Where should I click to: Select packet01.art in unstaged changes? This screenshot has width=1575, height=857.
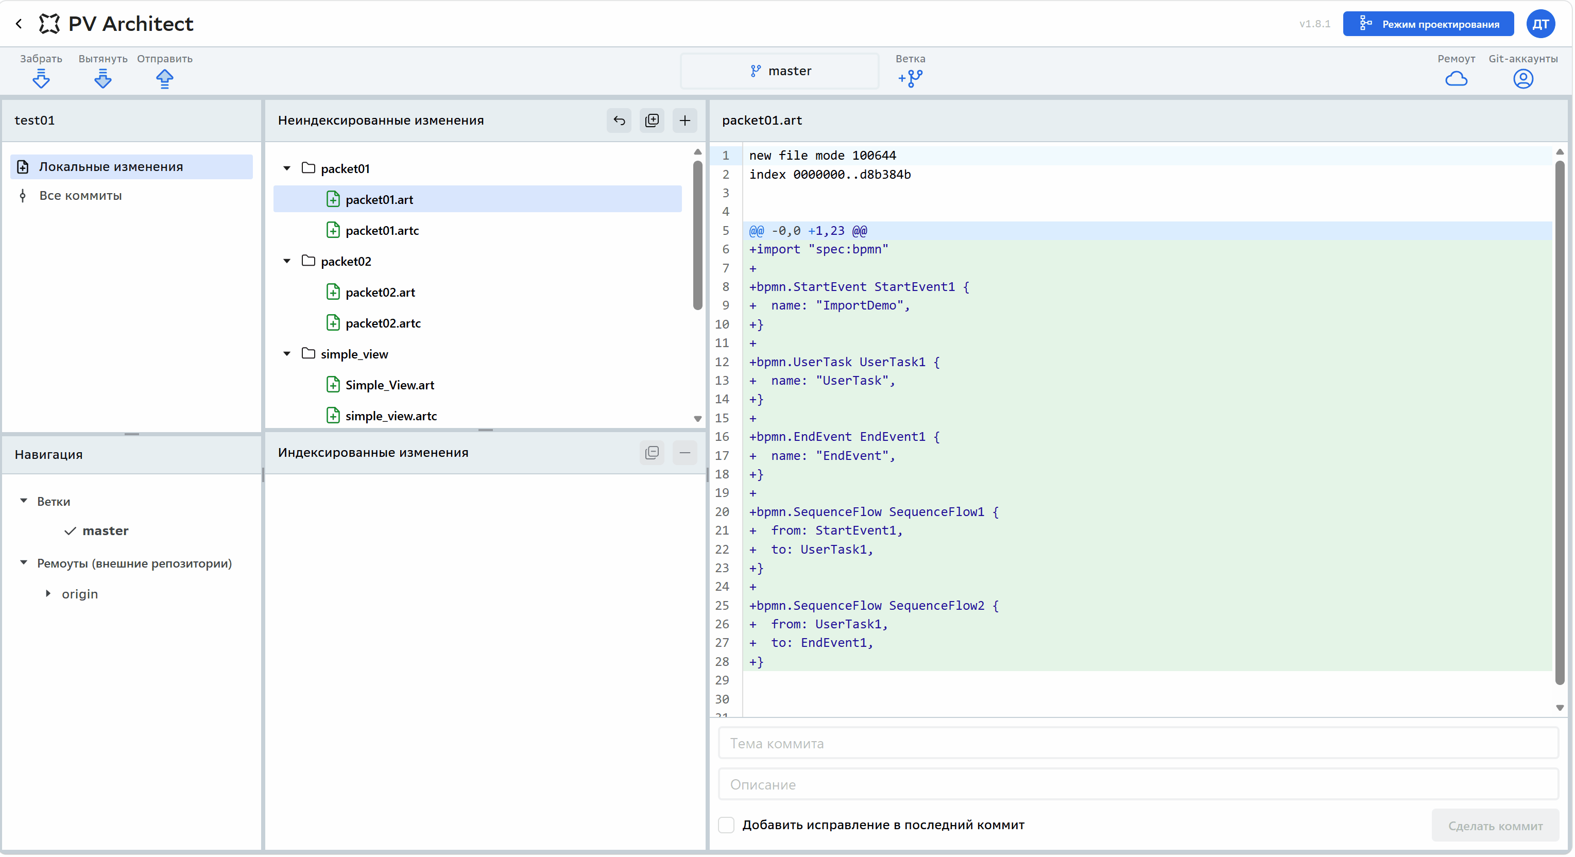pyautogui.click(x=477, y=199)
